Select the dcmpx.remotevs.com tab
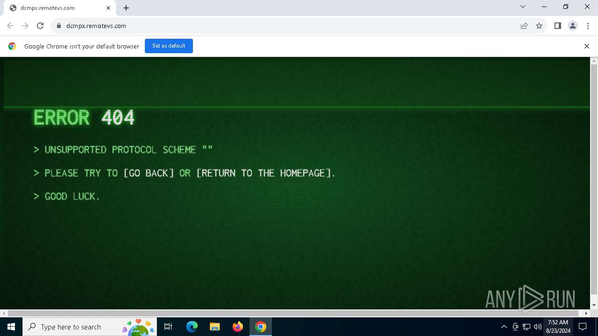 click(x=60, y=8)
